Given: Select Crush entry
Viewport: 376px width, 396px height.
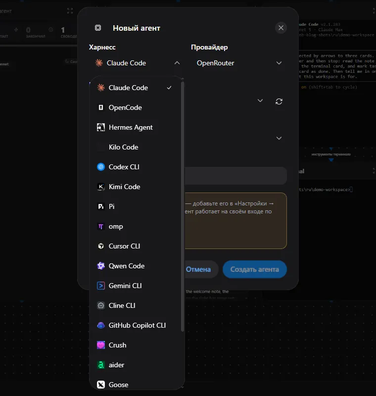Looking at the screenshot, I should coord(135,345).
